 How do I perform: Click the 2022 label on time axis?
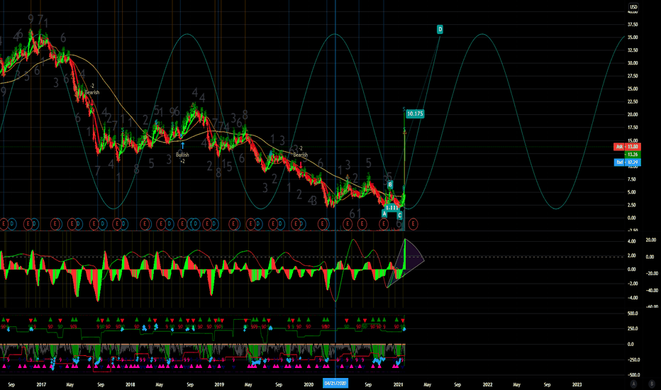[487, 384]
